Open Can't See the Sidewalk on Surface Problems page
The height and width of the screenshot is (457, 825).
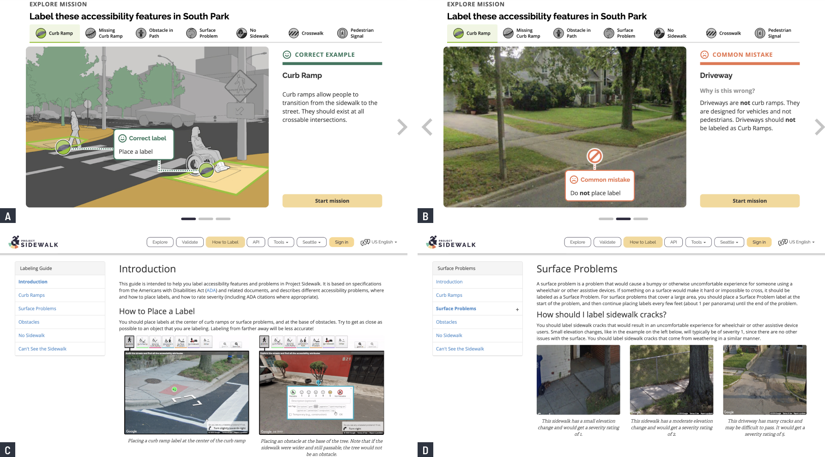tap(478, 349)
